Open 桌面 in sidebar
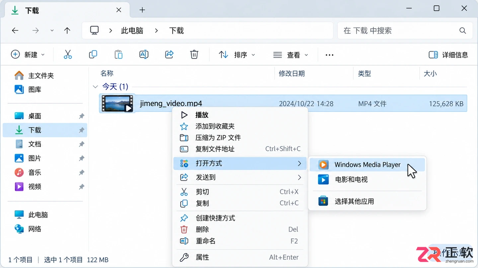This screenshot has width=478, height=268. [x=45, y=116]
